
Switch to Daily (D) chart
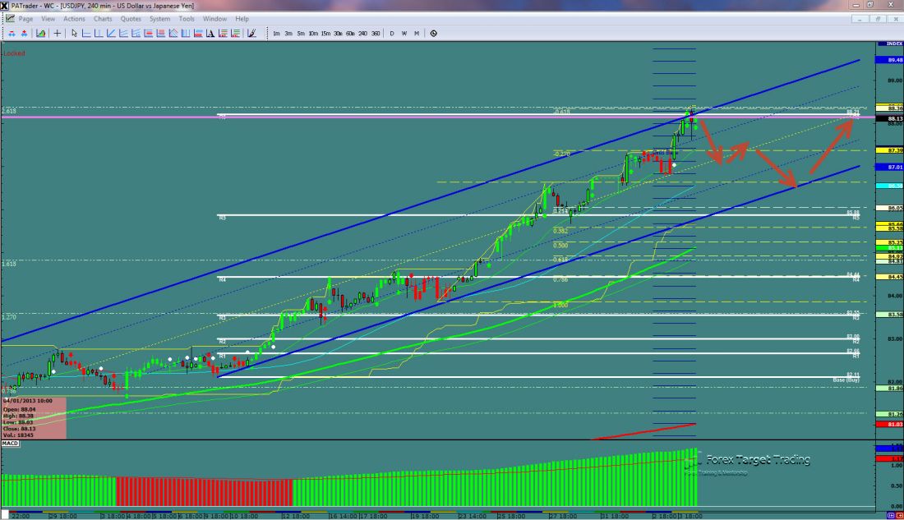pos(392,34)
